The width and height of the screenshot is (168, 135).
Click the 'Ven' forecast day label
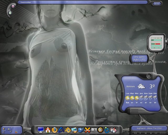[x=146, y=93]
